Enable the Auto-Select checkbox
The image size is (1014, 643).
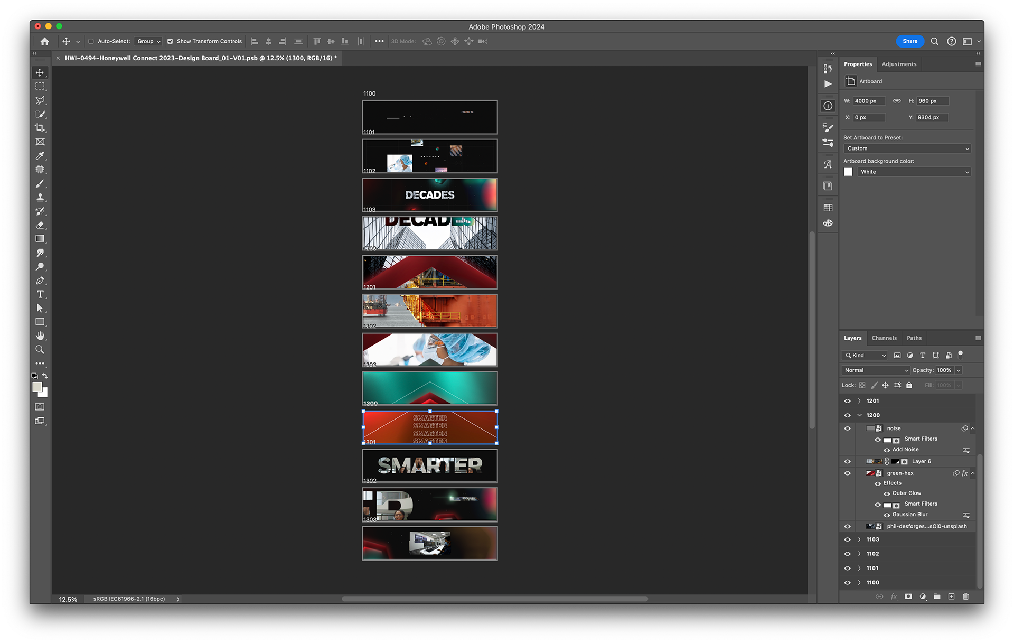[91, 41]
